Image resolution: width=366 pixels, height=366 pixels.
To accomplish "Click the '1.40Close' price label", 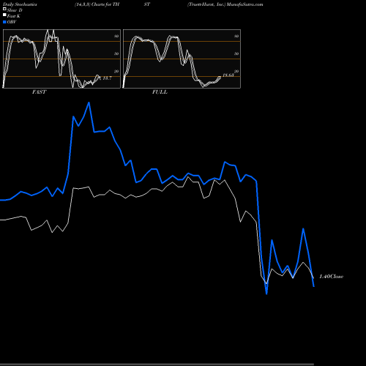I will 332,277.
